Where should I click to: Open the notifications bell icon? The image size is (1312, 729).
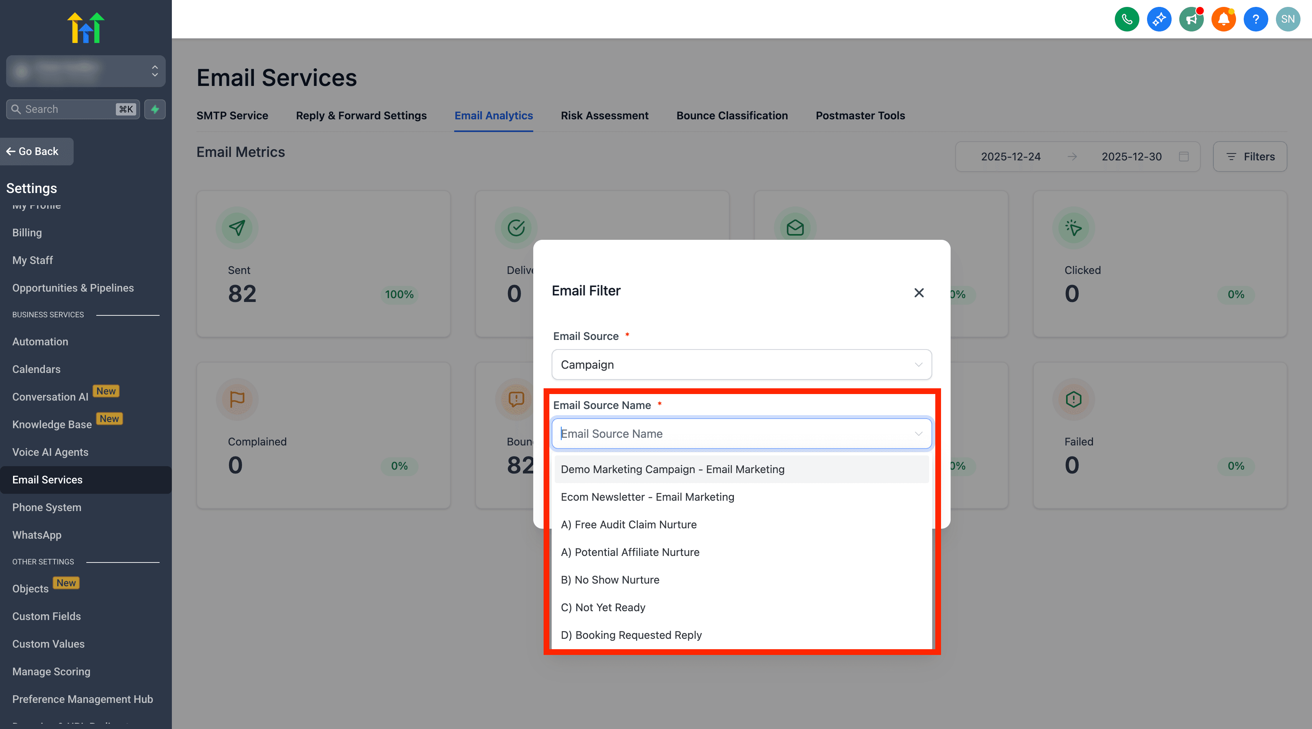(1224, 19)
